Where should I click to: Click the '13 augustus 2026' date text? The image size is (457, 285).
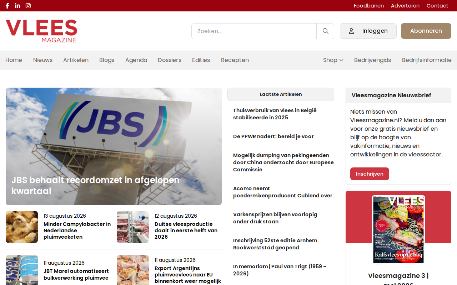[65, 216]
